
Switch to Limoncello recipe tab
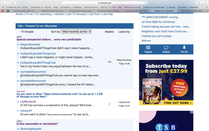[x=136, y=11]
